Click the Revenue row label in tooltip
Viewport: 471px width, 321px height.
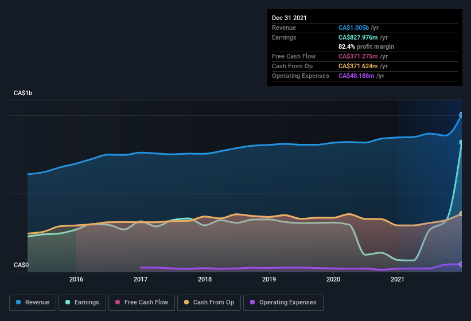tap(284, 28)
